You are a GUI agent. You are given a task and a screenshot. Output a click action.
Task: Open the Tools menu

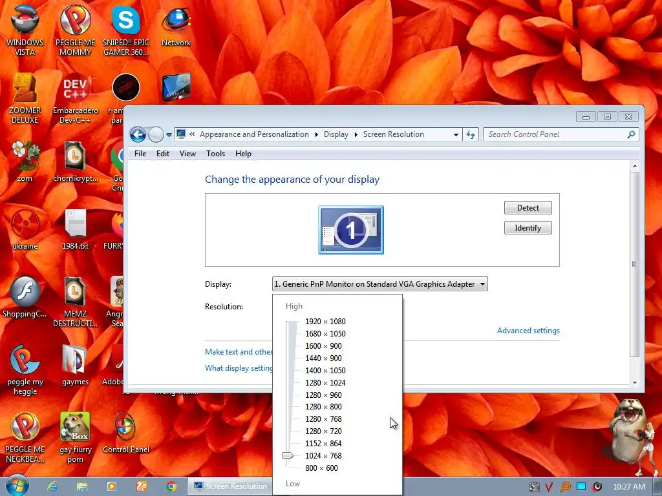click(x=215, y=154)
